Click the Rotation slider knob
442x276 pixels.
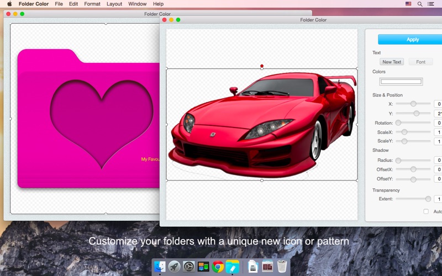point(398,123)
